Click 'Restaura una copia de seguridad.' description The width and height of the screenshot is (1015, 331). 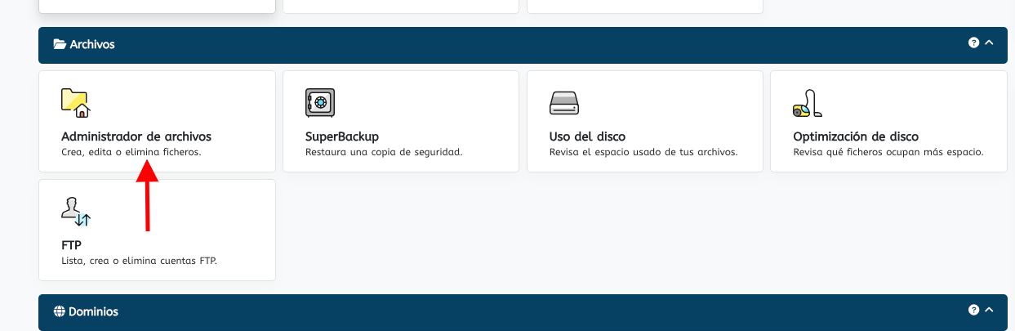(x=384, y=152)
